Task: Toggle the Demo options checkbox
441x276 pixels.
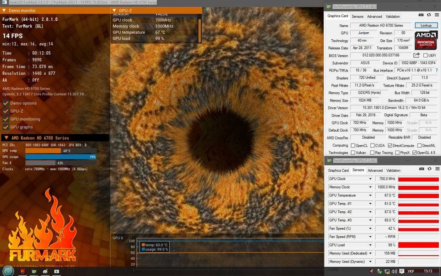Action: pyautogui.click(x=6, y=103)
